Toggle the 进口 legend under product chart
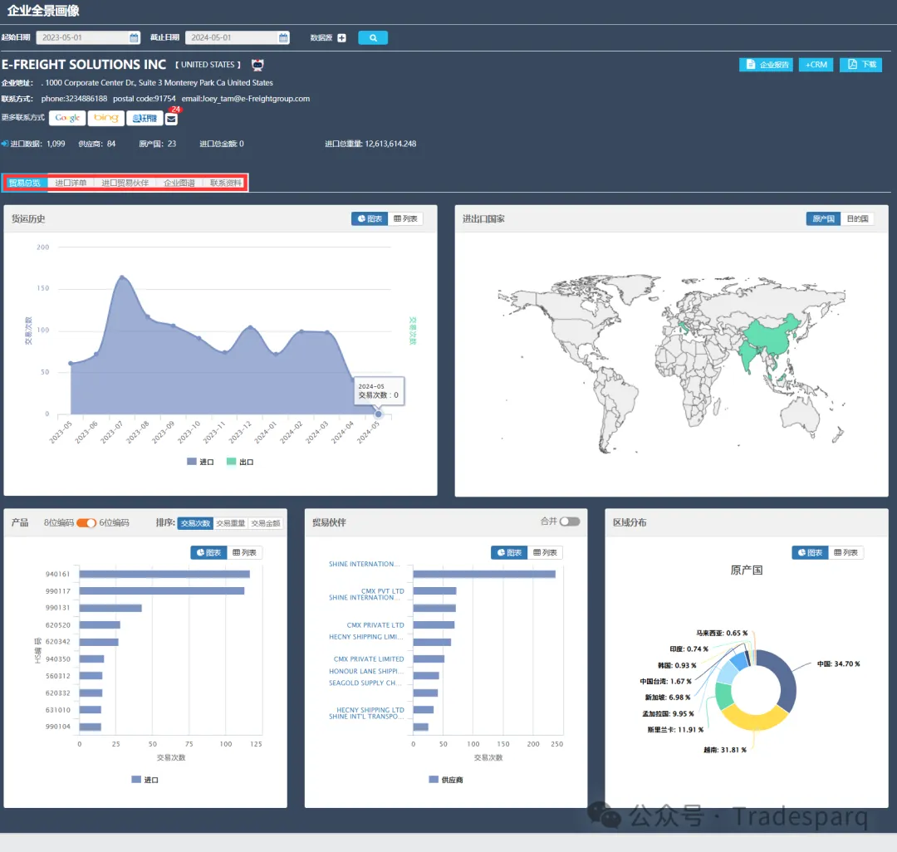This screenshot has height=852, width=897. click(145, 780)
